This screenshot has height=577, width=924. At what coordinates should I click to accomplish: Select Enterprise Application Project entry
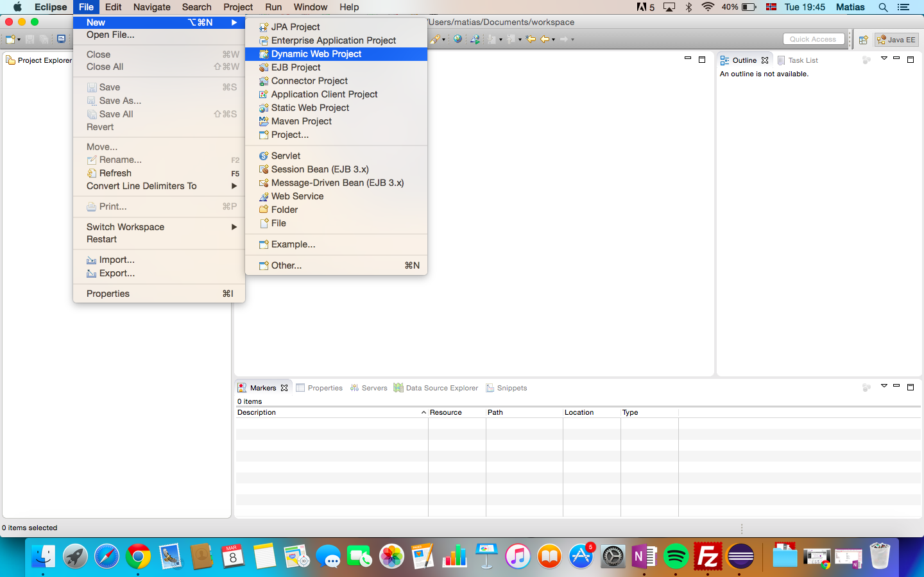point(336,40)
